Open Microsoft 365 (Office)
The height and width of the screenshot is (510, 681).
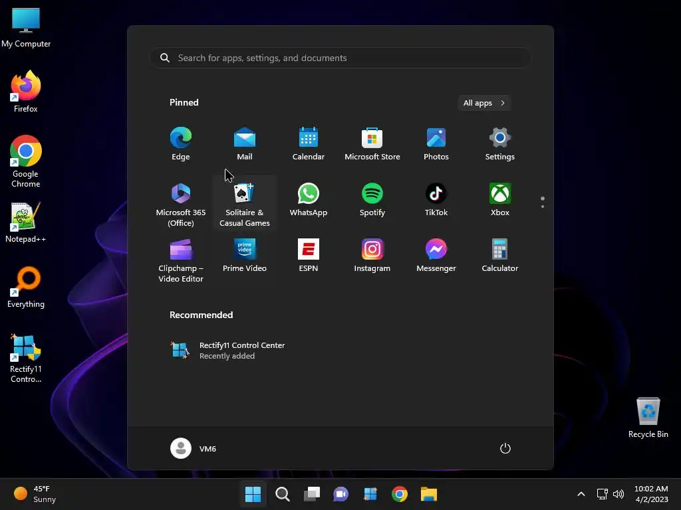[x=181, y=205]
